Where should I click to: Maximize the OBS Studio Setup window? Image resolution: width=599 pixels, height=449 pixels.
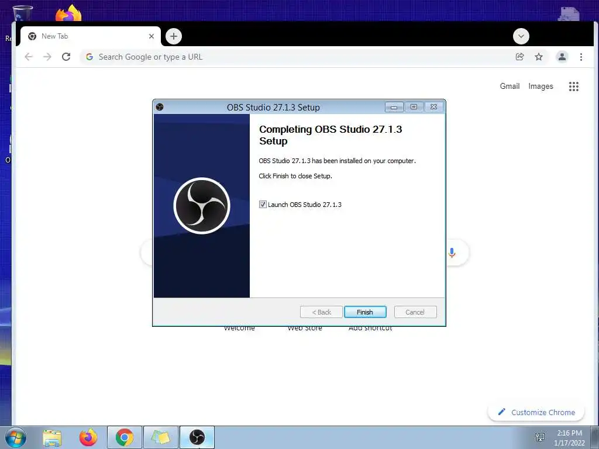point(414,107)
